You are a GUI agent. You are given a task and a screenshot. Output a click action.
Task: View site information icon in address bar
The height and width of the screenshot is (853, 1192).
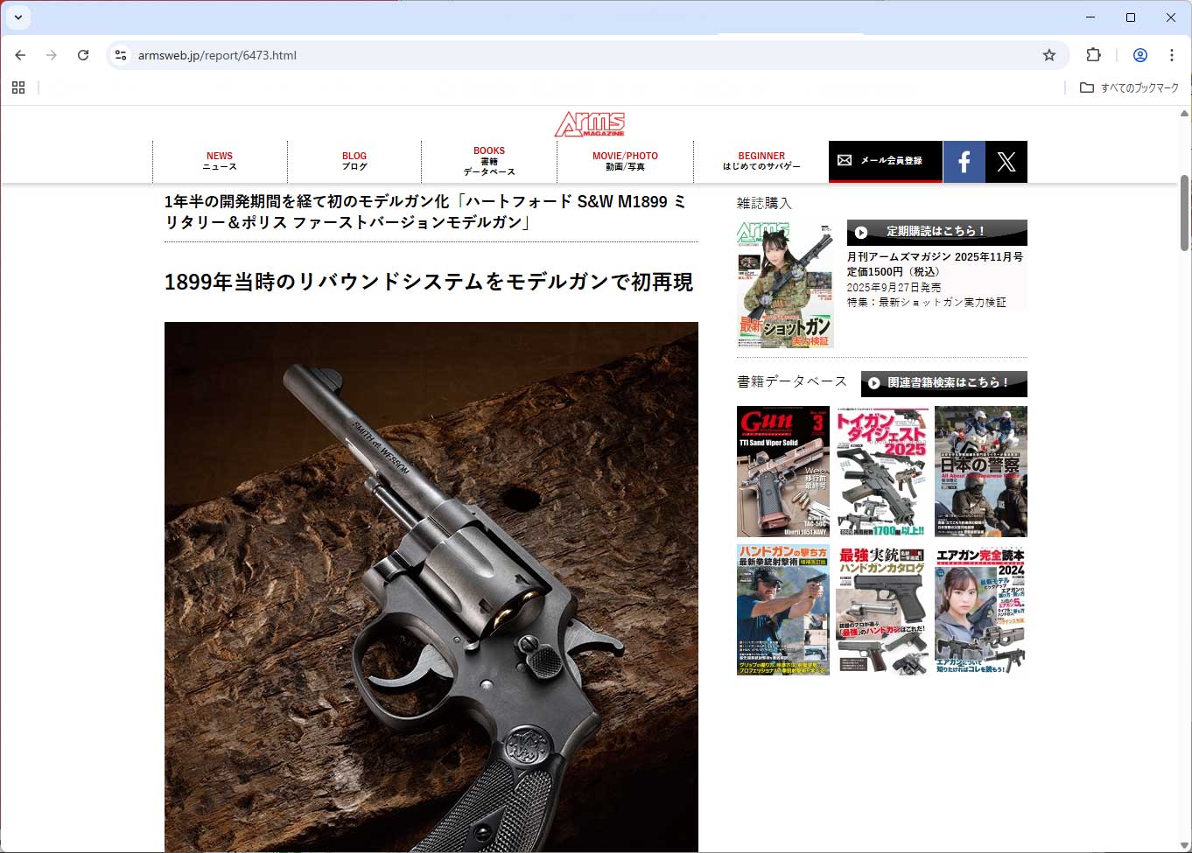121,55
